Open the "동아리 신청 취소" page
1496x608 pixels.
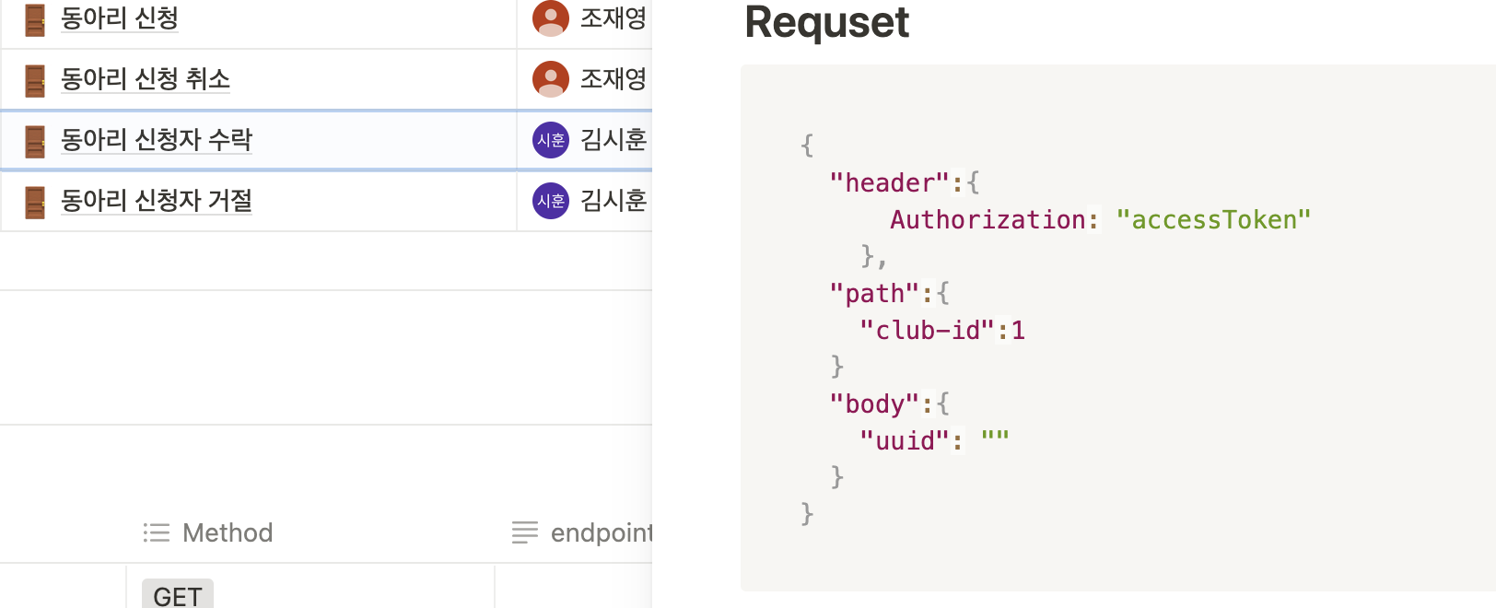145,78
